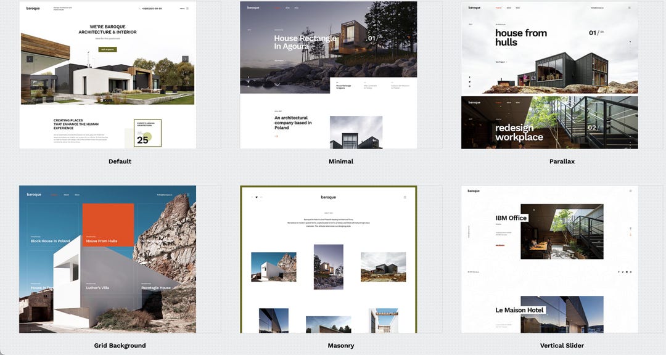Image resolution: width=666 pixels, height=355 pixels.
Task: Open the tall forest house photo in Masonry grid
Action: [328, 267]
